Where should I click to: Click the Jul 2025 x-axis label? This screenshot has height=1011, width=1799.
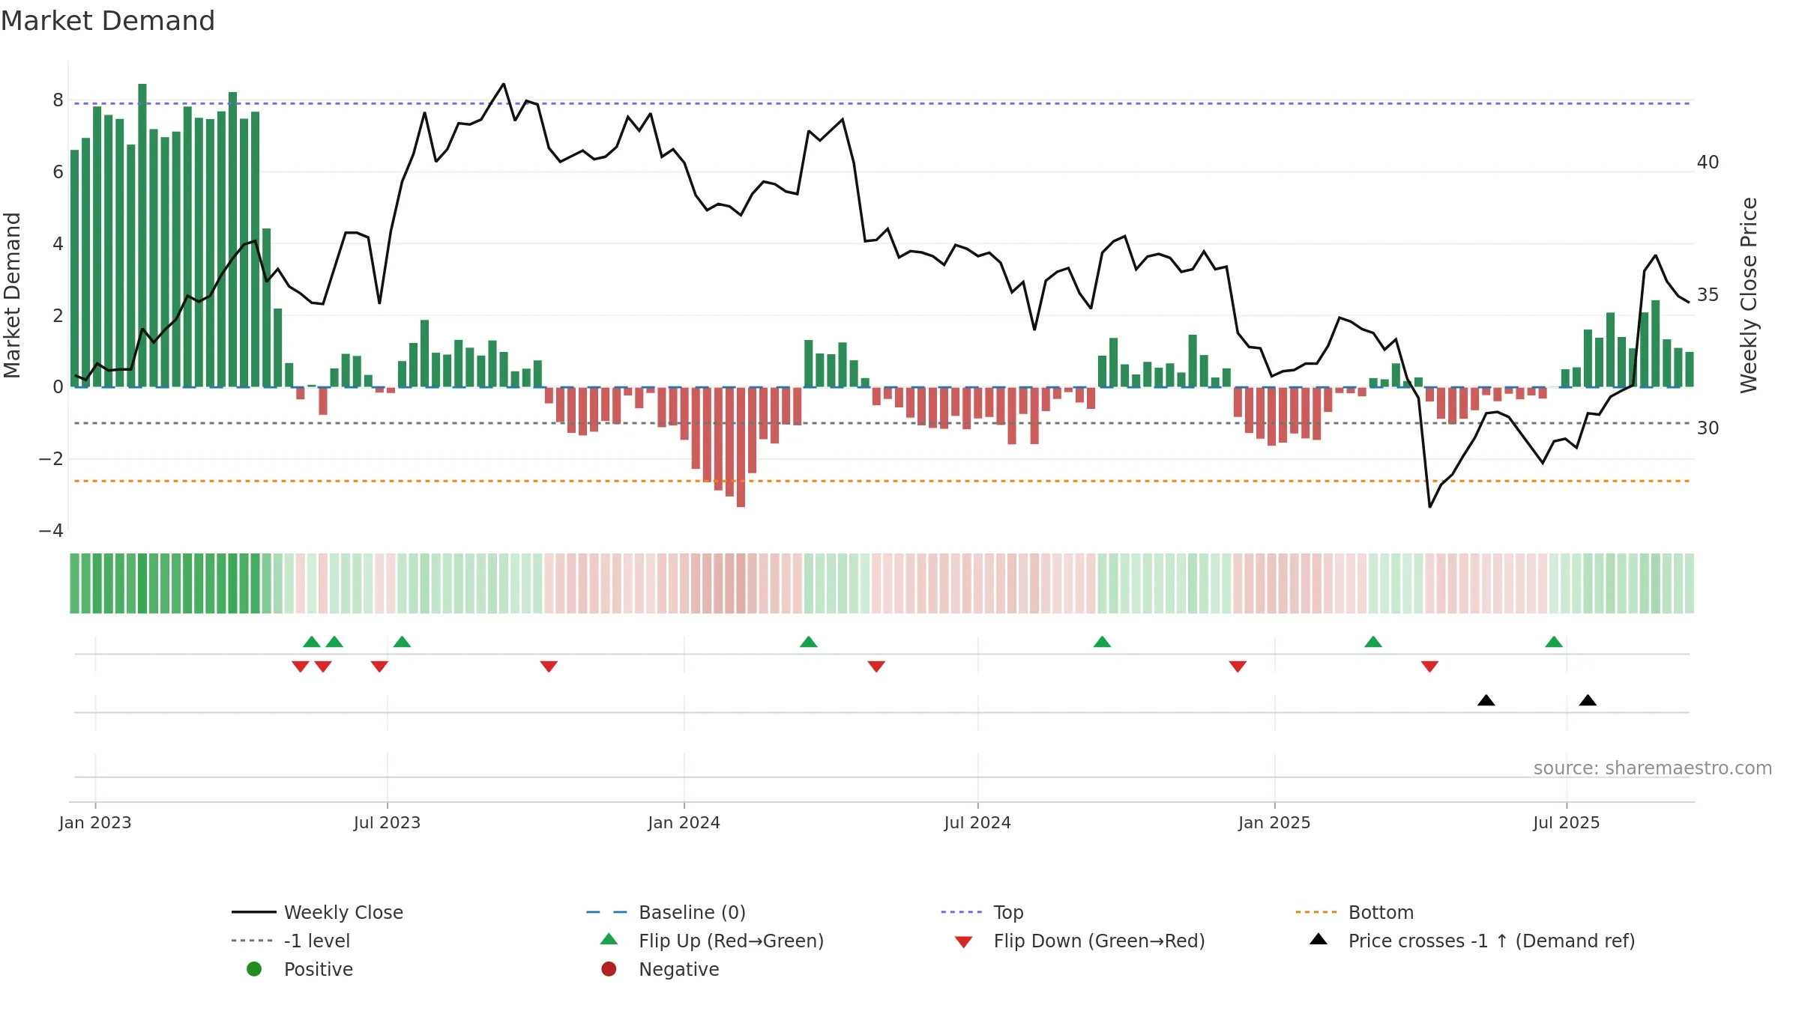coord(1567,822)
